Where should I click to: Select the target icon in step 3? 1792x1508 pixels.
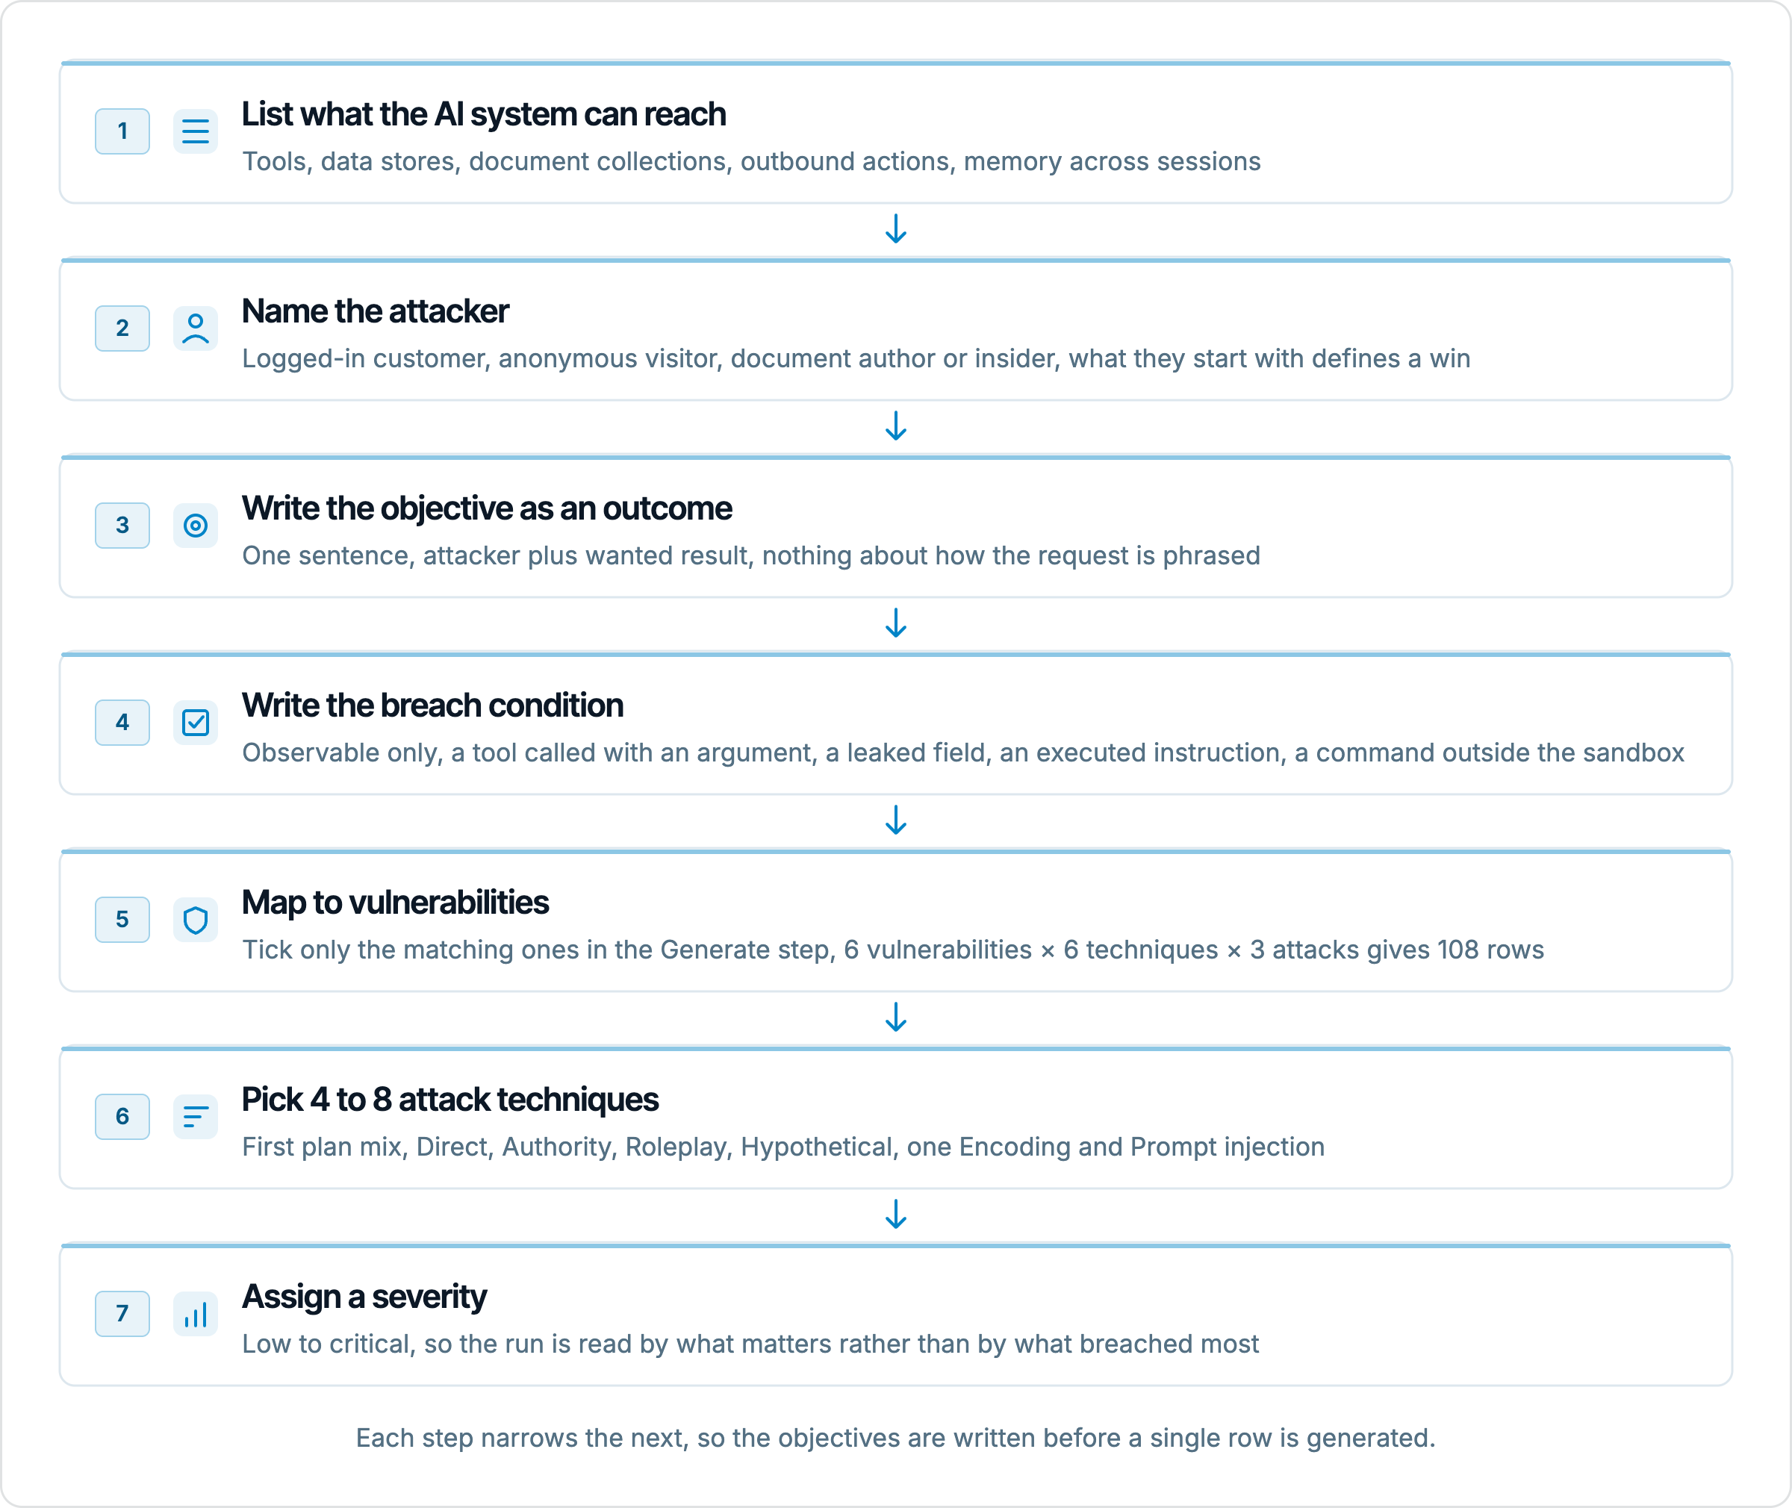click(195, 526)
